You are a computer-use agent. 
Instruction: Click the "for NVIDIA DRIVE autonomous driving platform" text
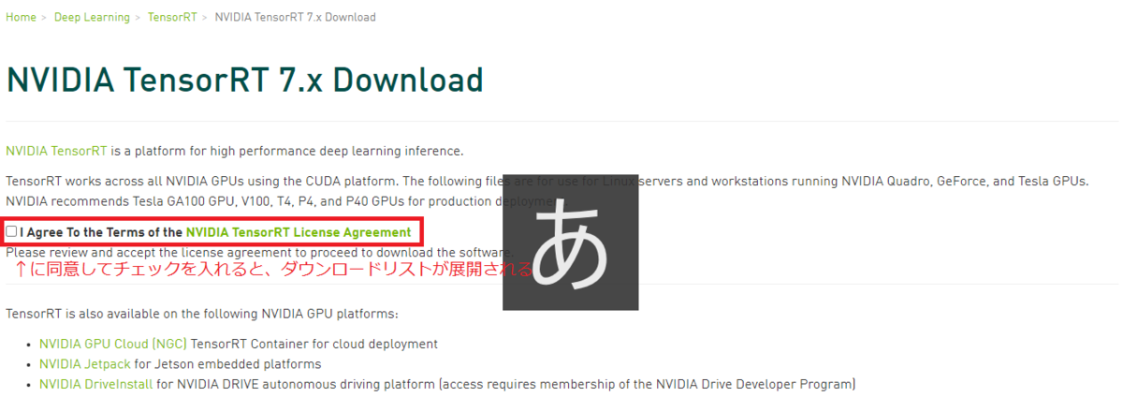point(505,384)
